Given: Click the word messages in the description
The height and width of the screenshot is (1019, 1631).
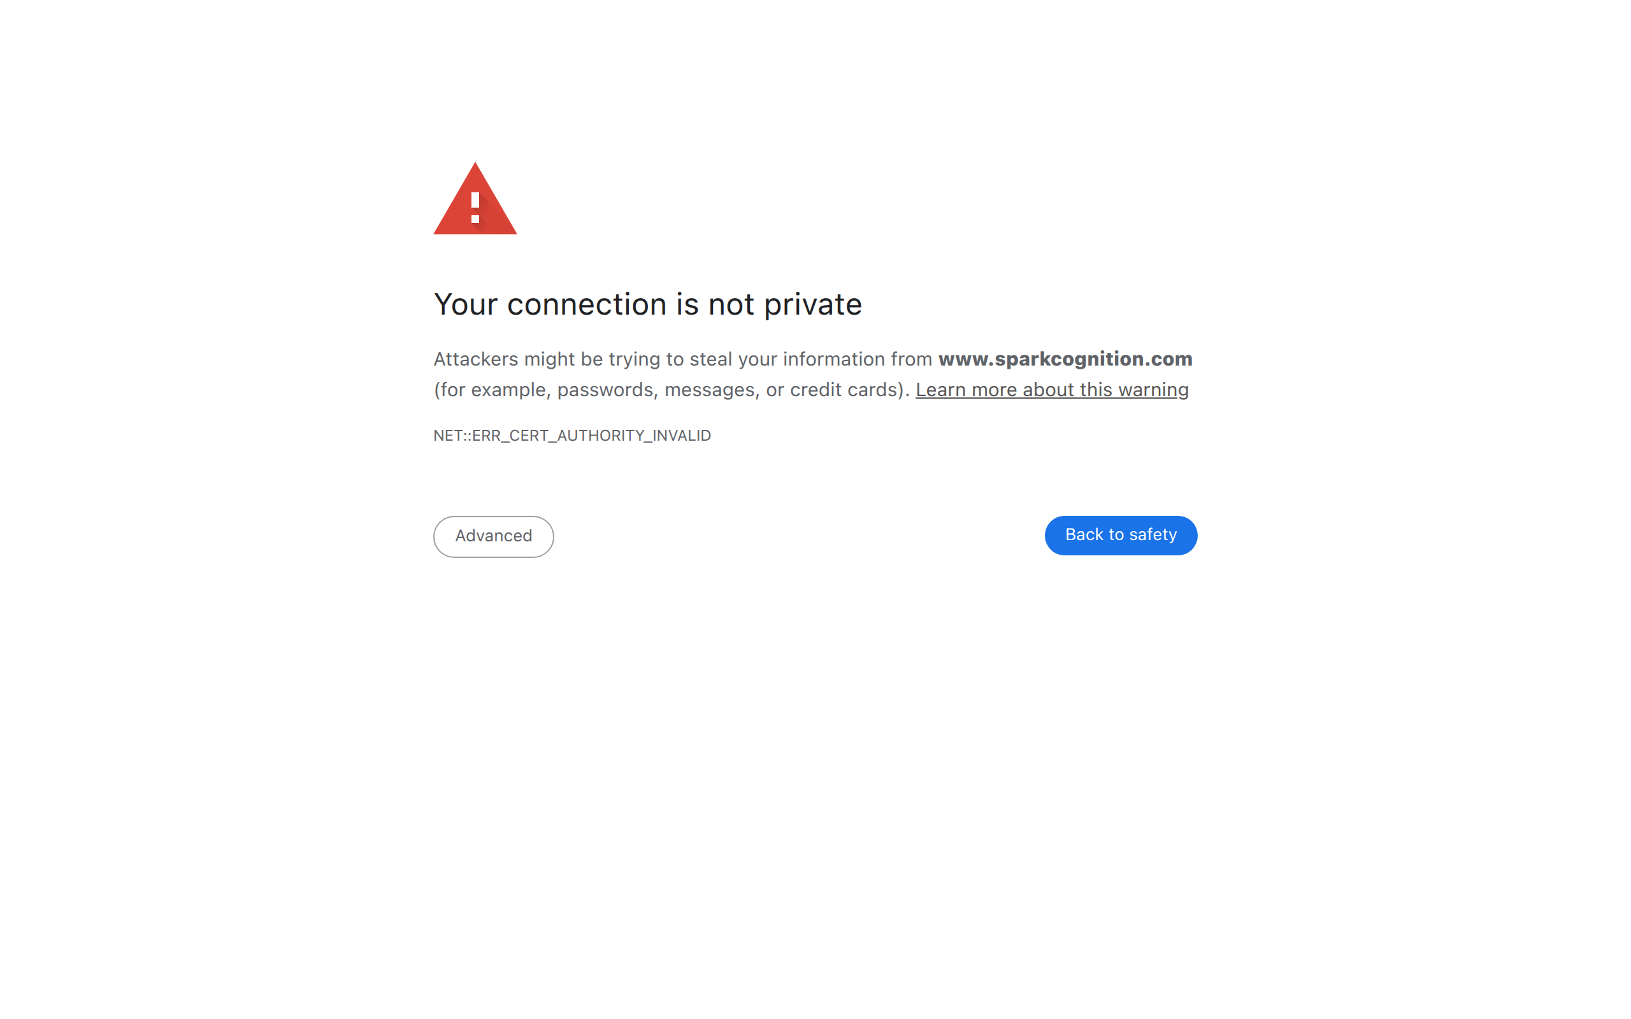Looking at the screenshot, I should point(710,390).
